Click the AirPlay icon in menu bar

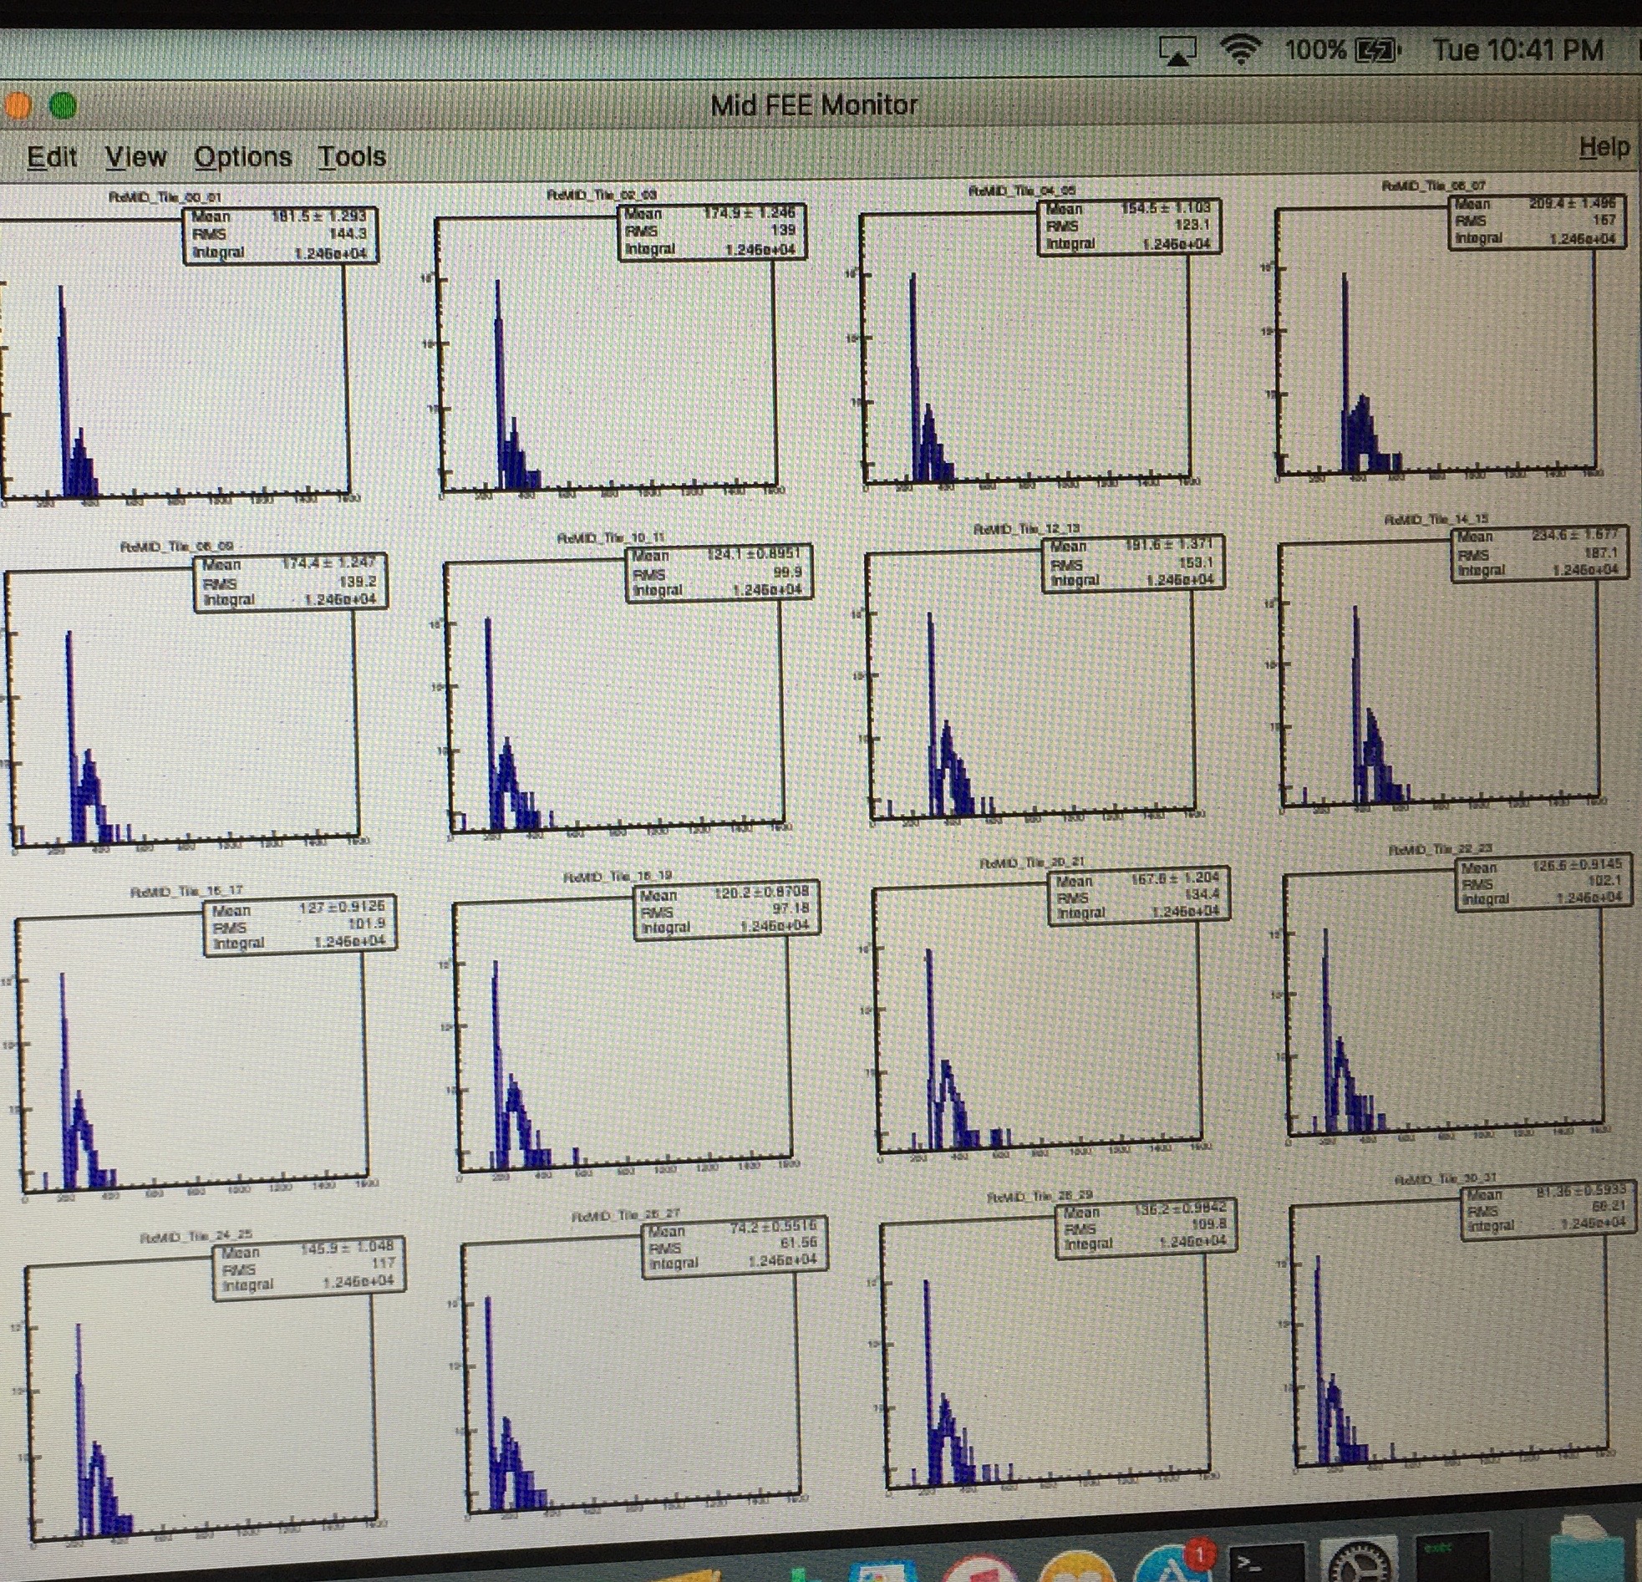(1177, 51)
